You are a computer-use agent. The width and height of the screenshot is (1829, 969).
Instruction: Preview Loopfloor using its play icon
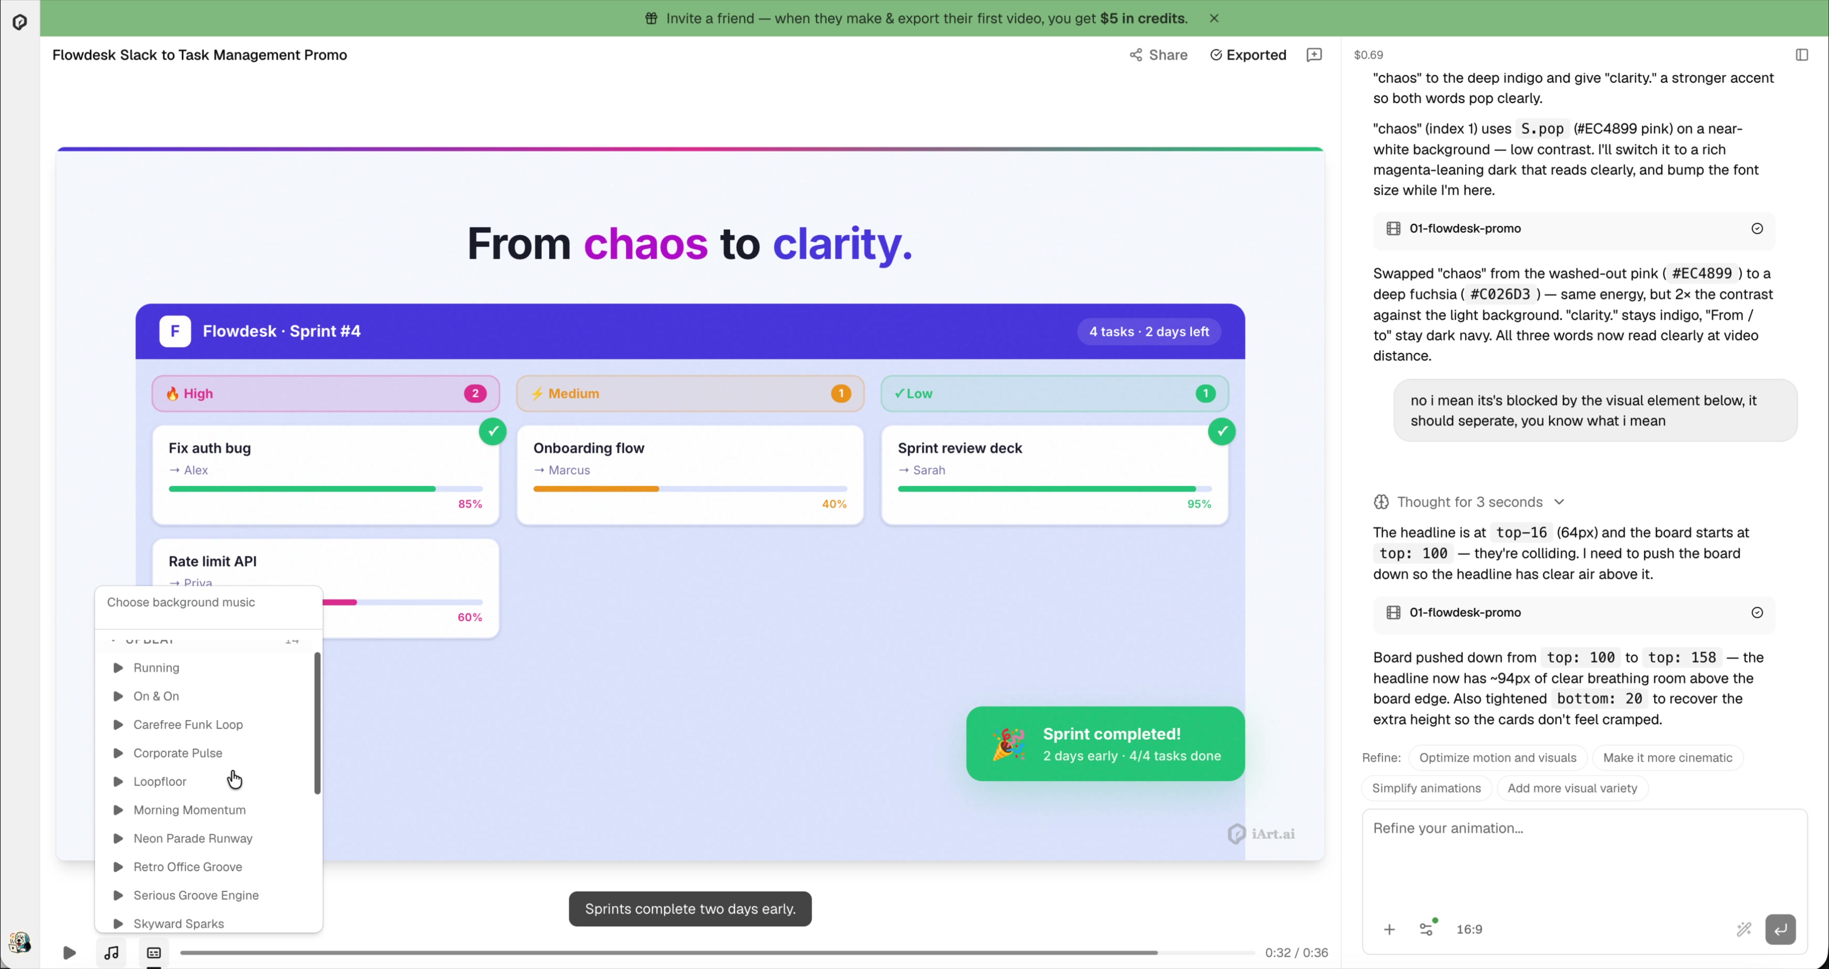pyautogui.click(x=118, y=781)
